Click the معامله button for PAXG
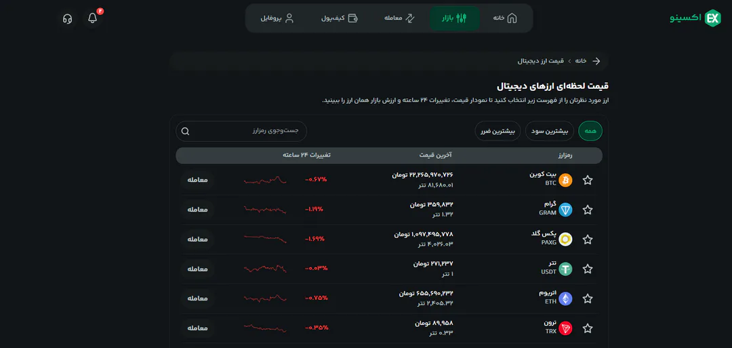 tap(197, 239)
